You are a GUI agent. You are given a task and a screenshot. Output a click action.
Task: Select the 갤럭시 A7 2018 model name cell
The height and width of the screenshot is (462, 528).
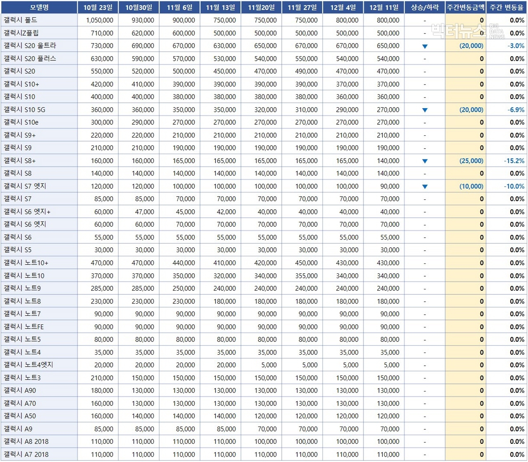39,455
